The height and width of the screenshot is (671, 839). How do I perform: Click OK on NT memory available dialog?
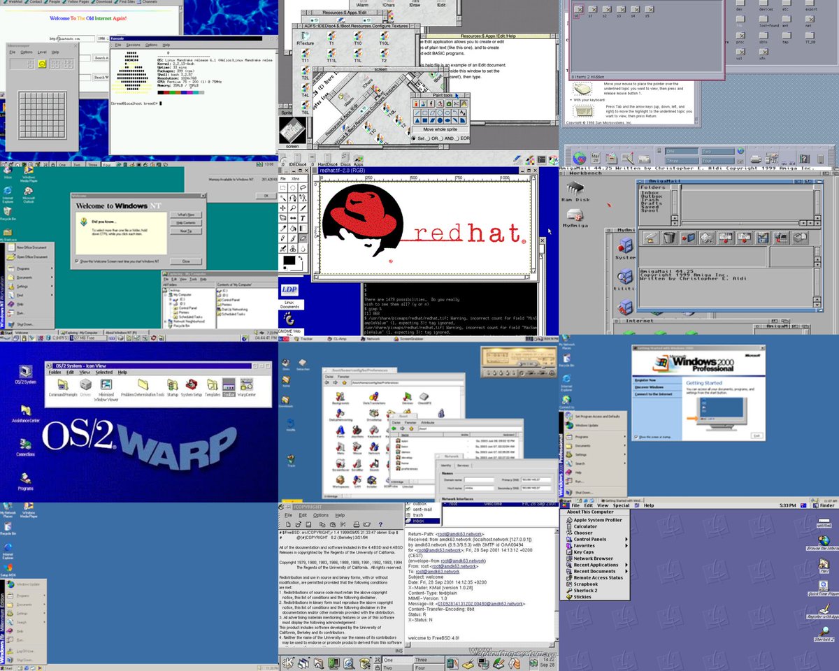266,196
